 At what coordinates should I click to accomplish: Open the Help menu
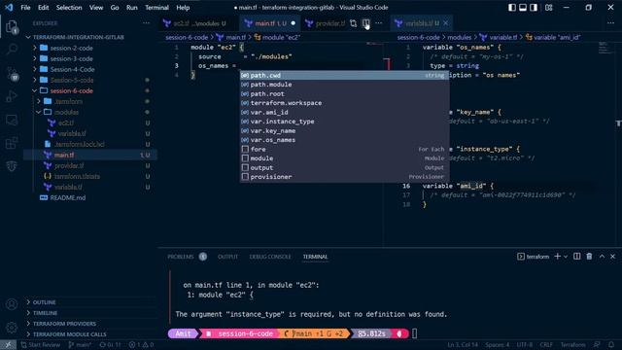[x=183, y=8]
